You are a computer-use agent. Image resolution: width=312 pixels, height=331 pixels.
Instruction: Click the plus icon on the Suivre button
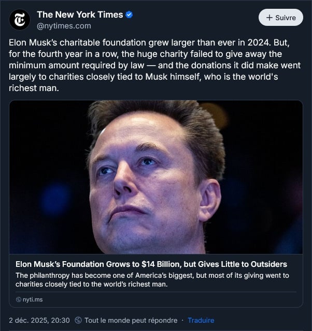point(269,18)
